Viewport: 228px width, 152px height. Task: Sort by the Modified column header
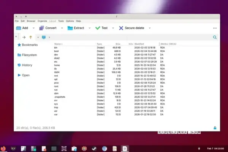139,44
